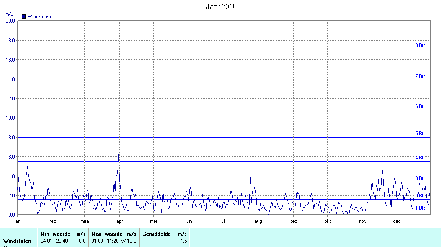Click the 8 Bft line label

pos(420,45)
